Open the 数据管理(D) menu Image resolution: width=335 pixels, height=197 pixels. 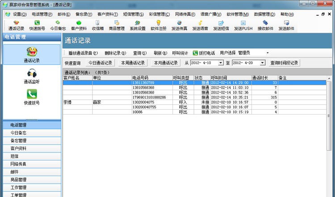pyautogui.click(x=264, y=14)
